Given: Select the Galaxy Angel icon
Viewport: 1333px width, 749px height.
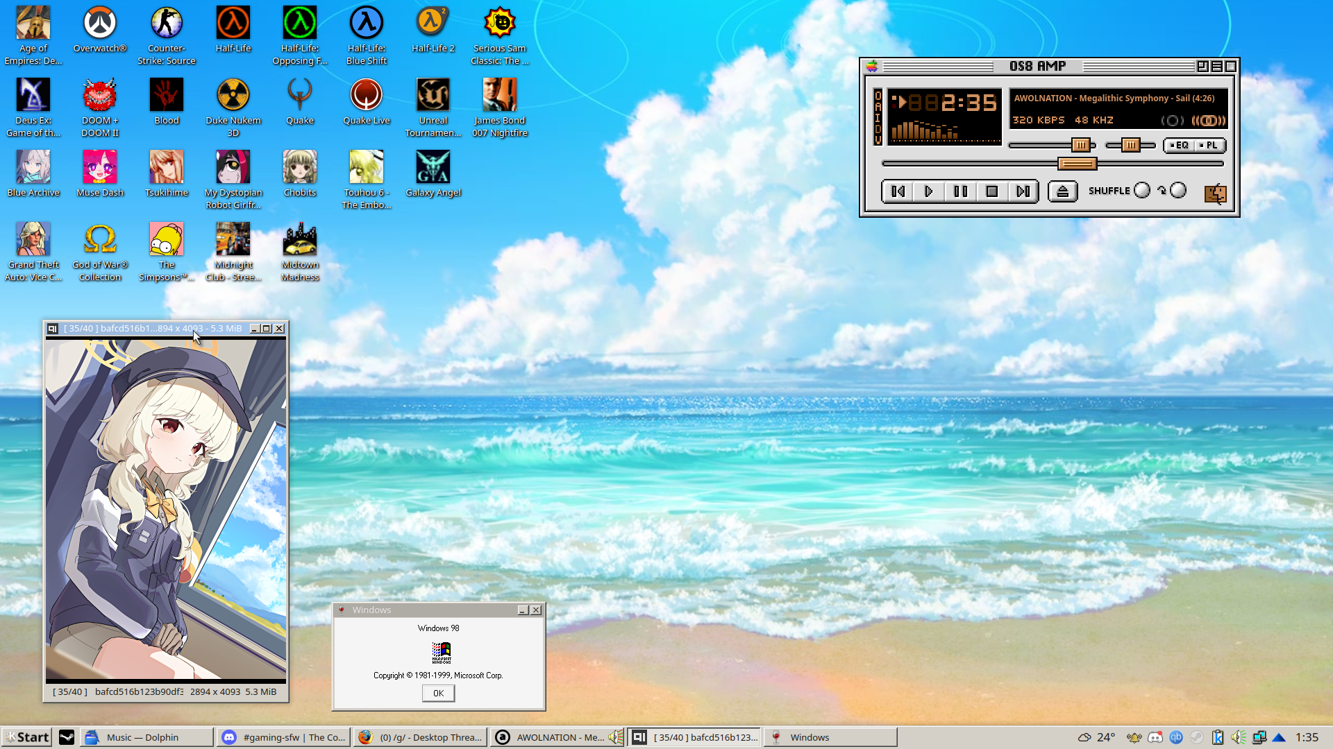Looking at the screenshot, I should [x=433, y=173].
